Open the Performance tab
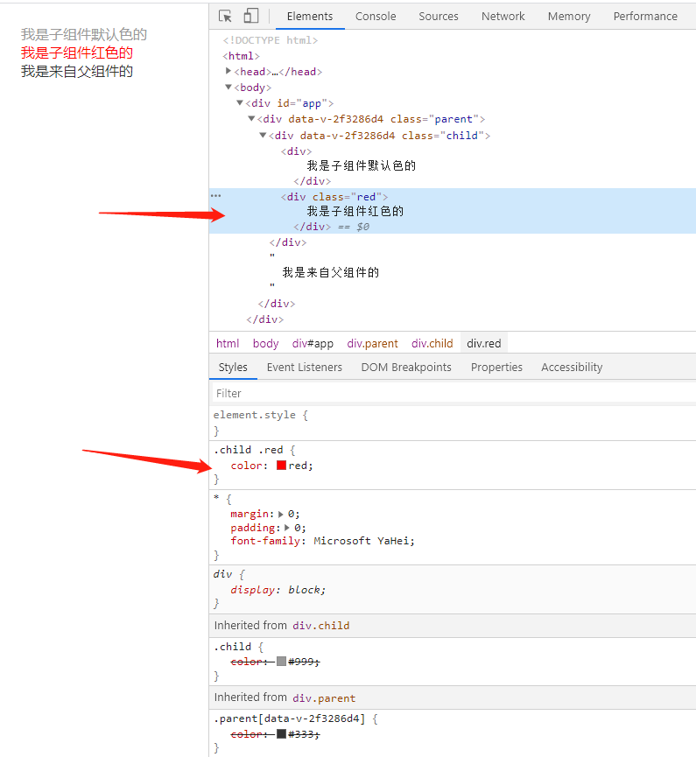Image resolution: width=696 pixels, height=757 pixels. tap(645, 17)
